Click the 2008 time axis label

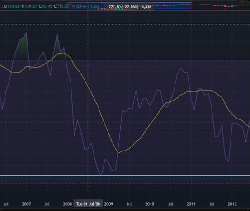[67, 204]
